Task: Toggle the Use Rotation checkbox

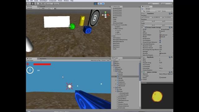Action: coord(160,40)
